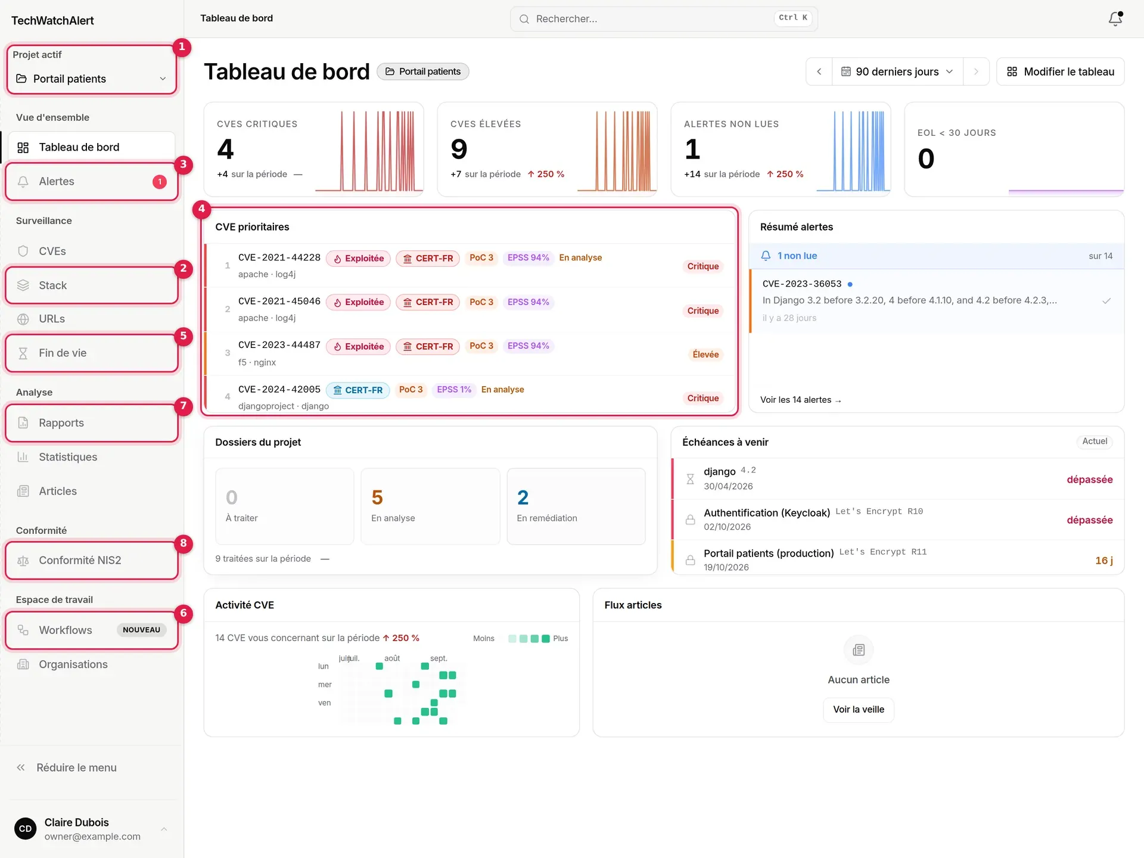
Task: Go to Conformité NIS2 page
Action: pyautogui.click(x=92, y=560)
